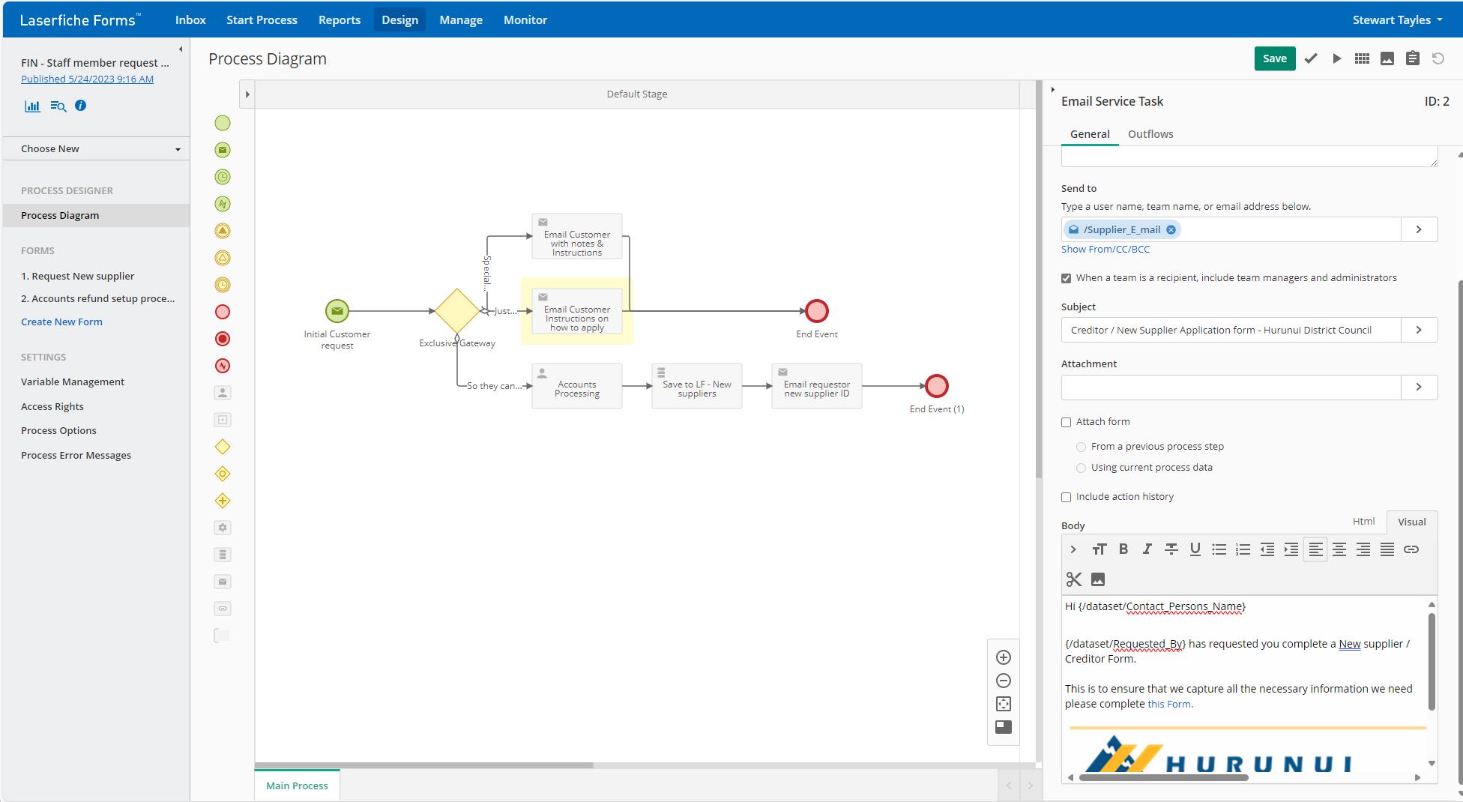Image resolution: width=1463 pixels, height=802 pixels.
Task: Open the process reports chart icon
Action: [32, 106]
